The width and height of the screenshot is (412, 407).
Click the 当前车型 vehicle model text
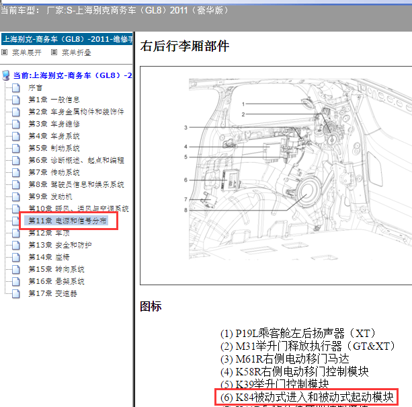tap(114, 11)
